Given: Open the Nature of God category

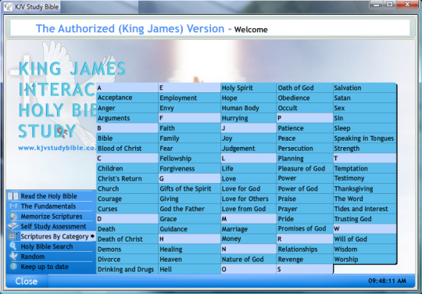Looking at the screenshot, I should [249, 260].
